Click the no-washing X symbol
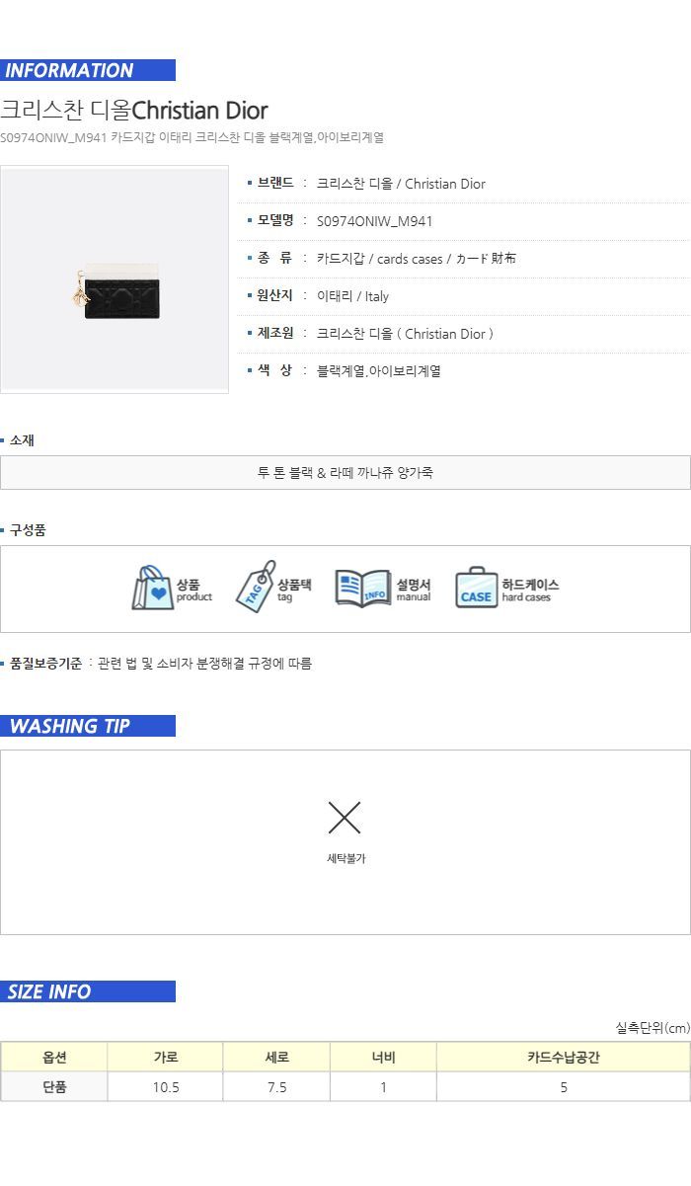 point(345,818)
